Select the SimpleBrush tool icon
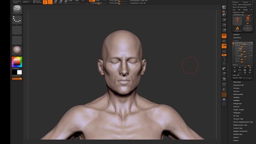The width and height of the screenshot is (256, 144). [x=237, y=29]
